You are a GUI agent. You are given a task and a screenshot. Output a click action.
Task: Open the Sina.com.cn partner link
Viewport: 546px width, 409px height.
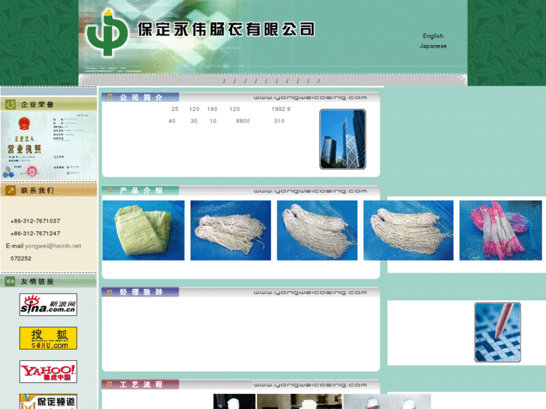[48, 305]
